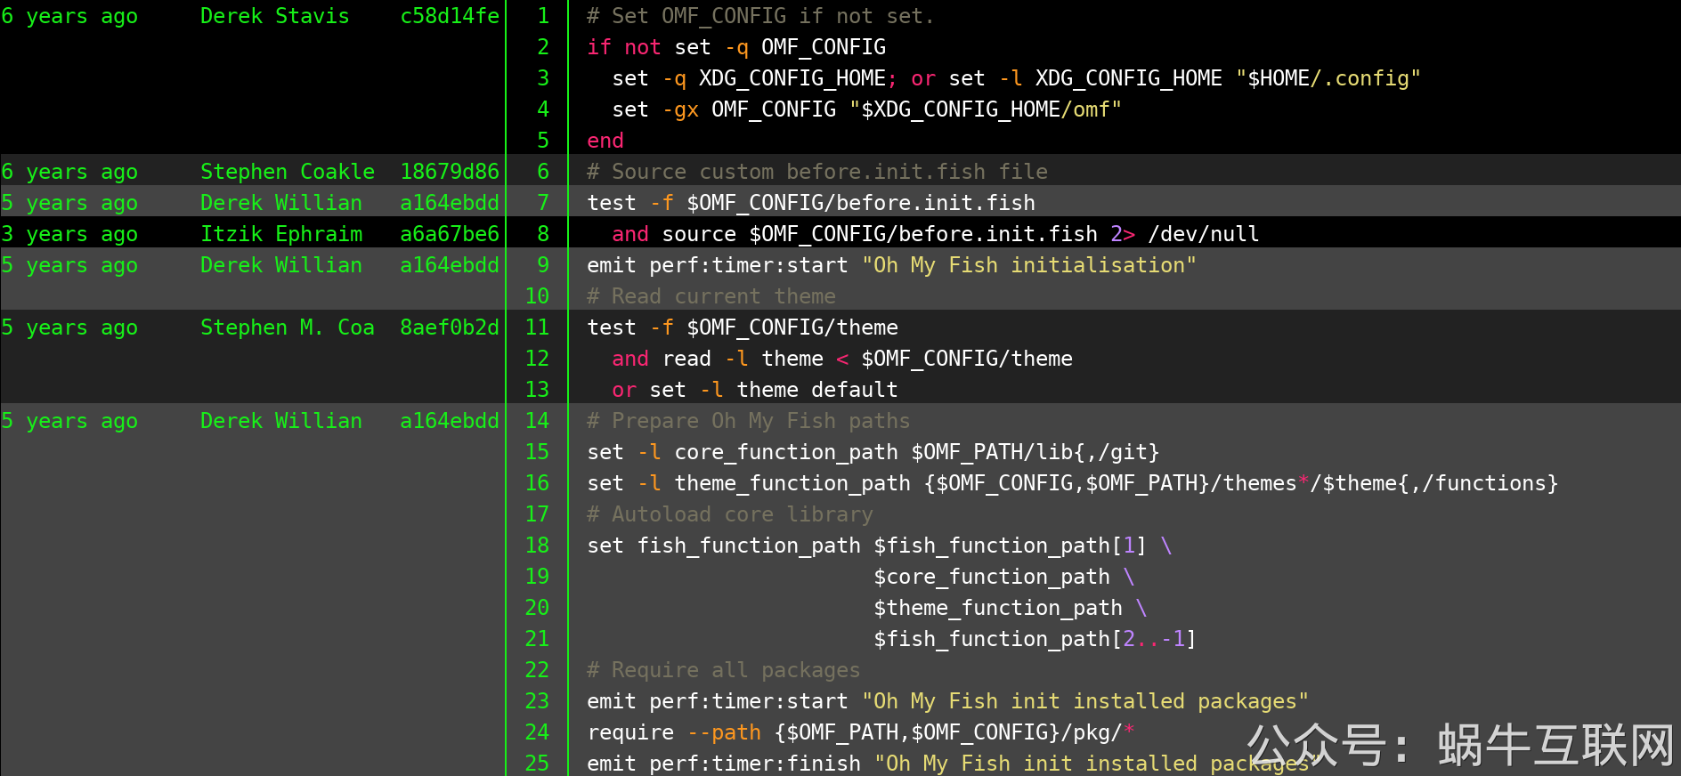Select author name Stephen Coakle
The width and height of the screenshot is (1681, 776).
click(287, 172)
